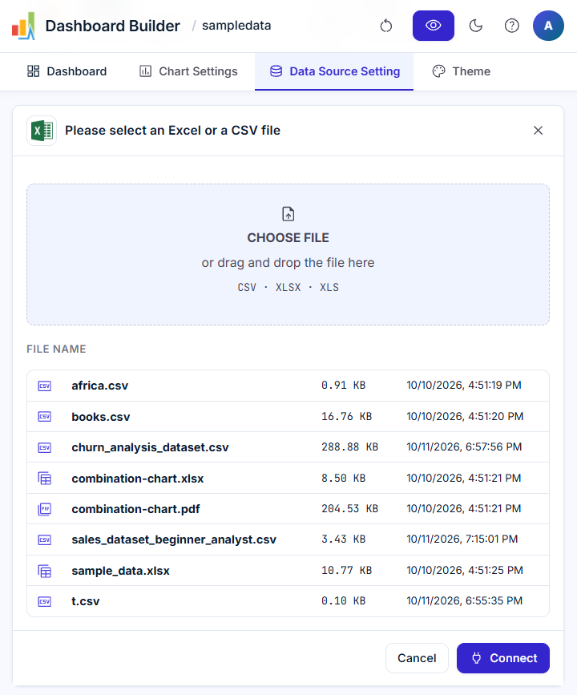Open the Dashboard tab

pyautogui.click(x=67, y=71)
